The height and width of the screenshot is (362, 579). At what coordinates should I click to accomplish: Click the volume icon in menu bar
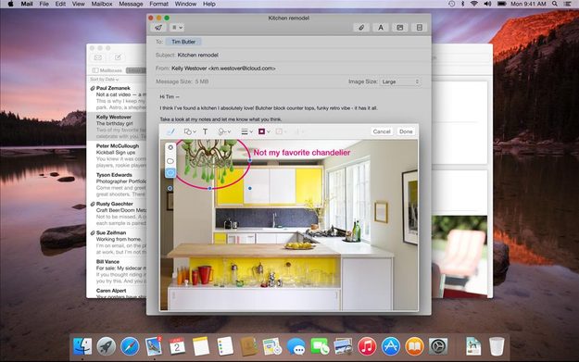[487, 4]
